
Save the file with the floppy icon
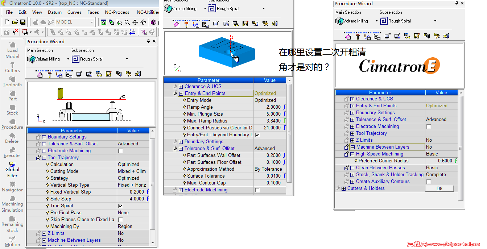coord(22,22)
